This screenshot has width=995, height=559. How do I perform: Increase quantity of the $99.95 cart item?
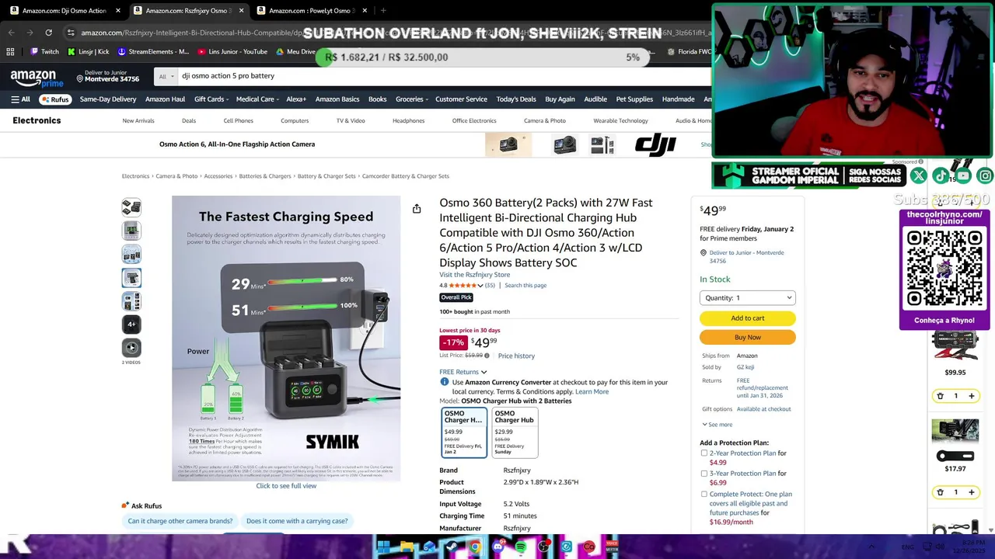click(972, 396)
